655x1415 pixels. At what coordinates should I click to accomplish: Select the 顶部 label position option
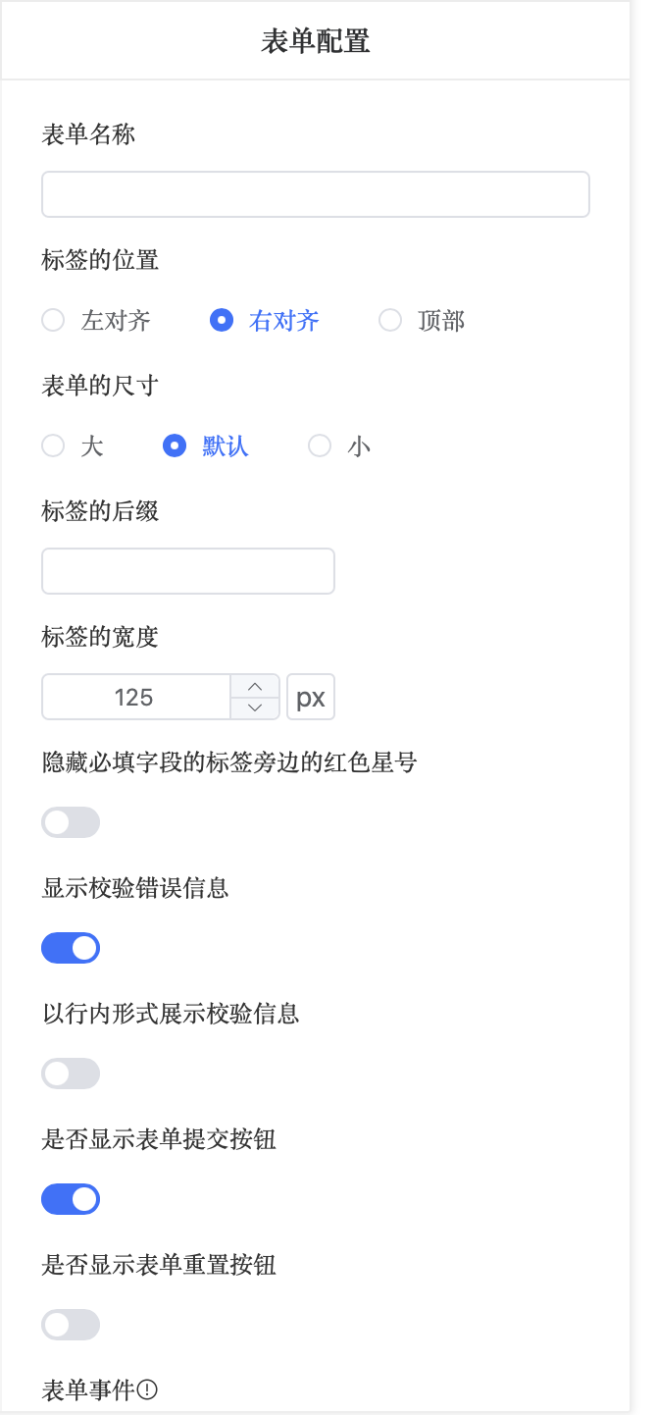pos(390,320)
